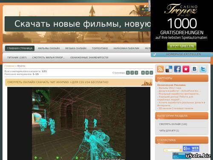Click the site title banner Скачать новые фильмы

(78, 24)
